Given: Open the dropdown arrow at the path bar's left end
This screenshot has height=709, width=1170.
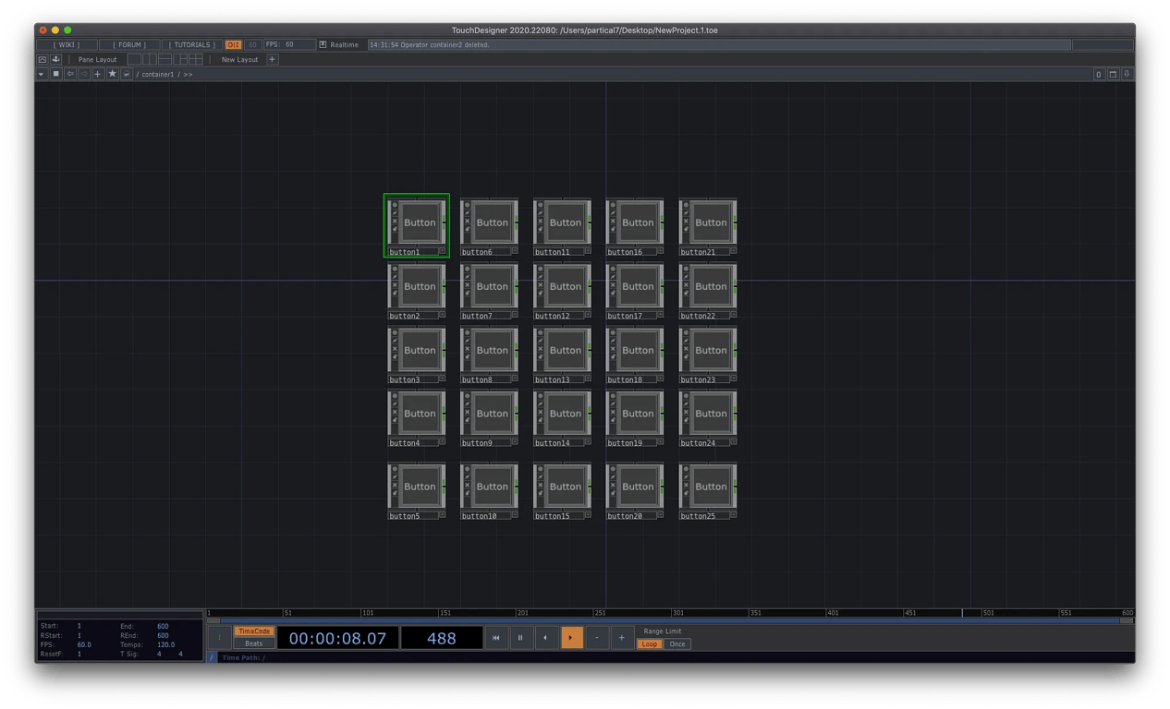Looking at the screenshot, I should [x=42, y=74].
